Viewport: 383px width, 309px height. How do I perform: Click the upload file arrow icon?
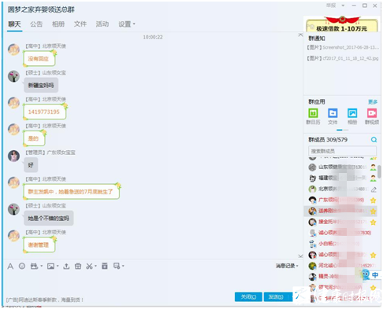point(66,267)
